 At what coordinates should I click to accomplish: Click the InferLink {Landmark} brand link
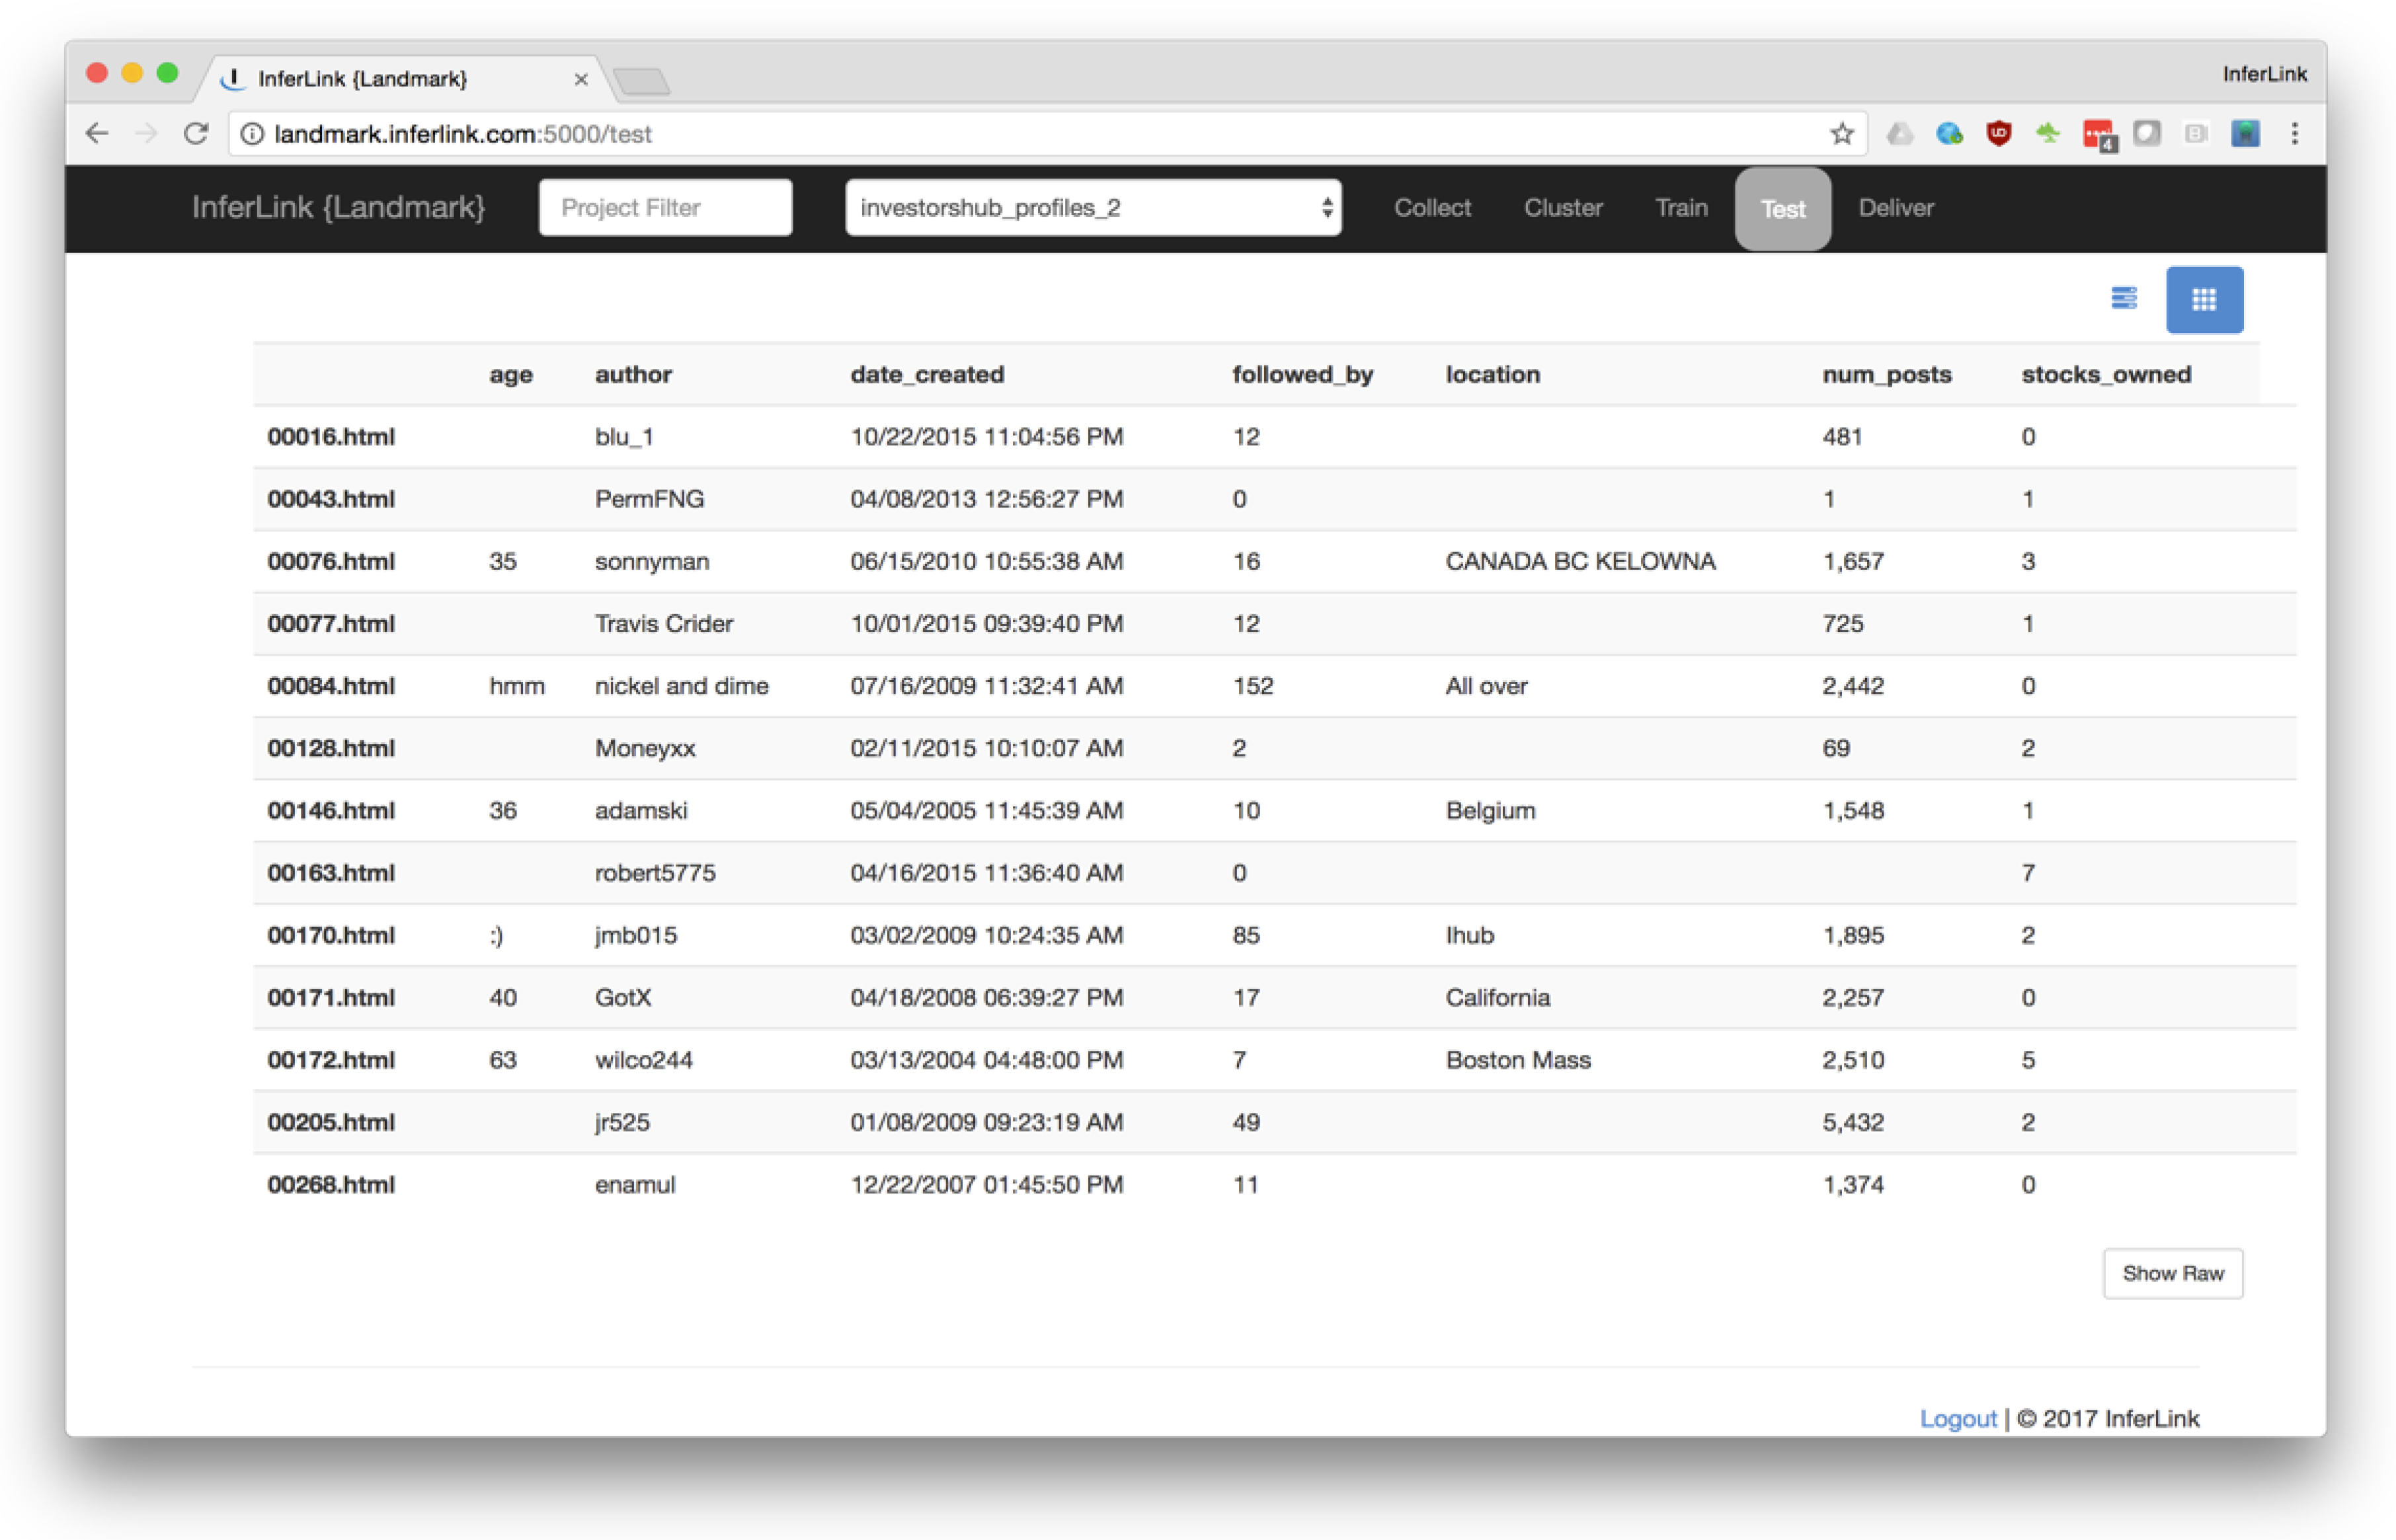338,207
